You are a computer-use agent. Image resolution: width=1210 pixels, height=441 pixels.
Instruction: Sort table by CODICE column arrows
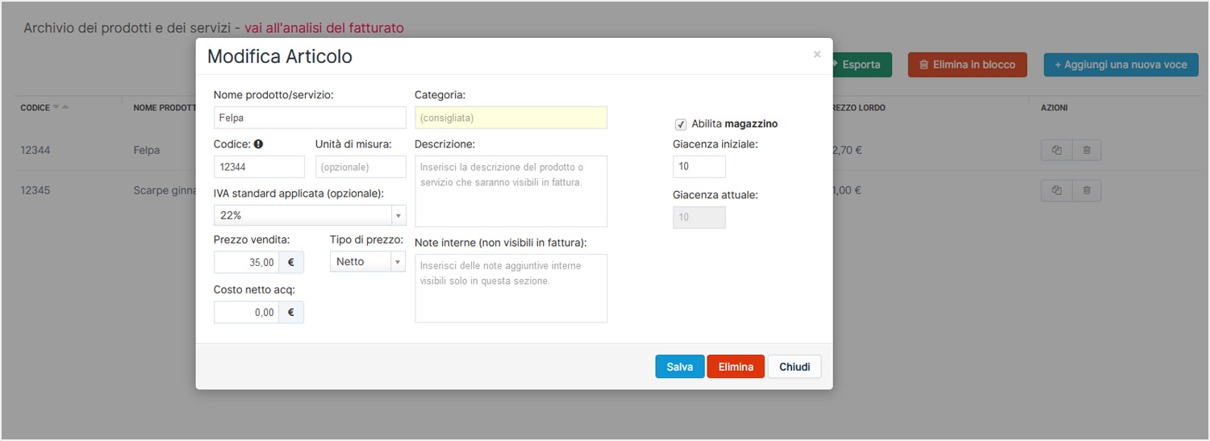click(x=60, y=107)
